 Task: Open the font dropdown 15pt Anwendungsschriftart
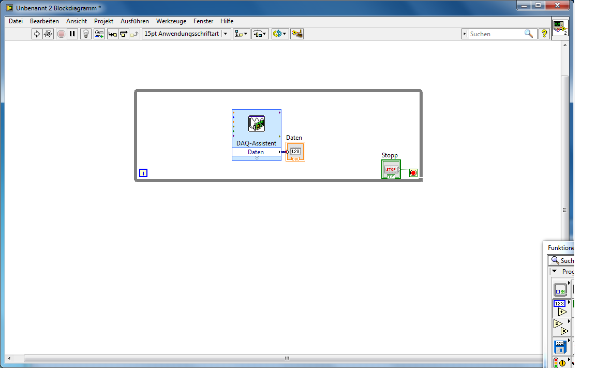tap(186, 34)
